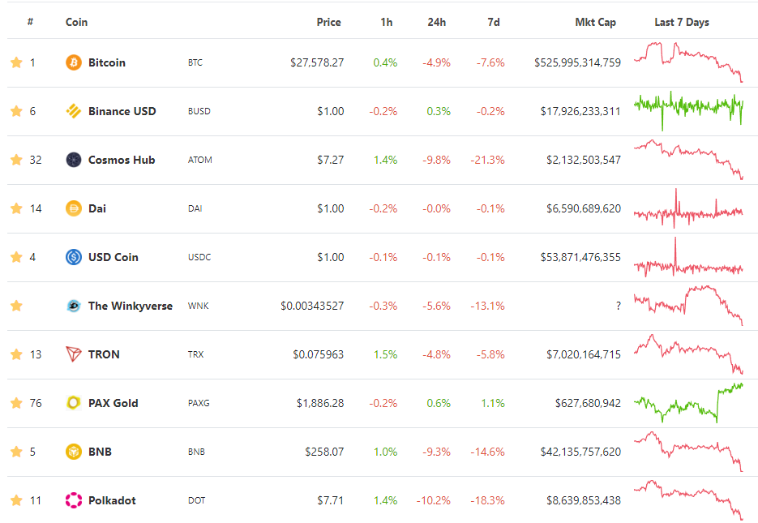Click the Polkadot coin logo
The height and width of the screenshot is (523, 758).
(x=74, y=500)
